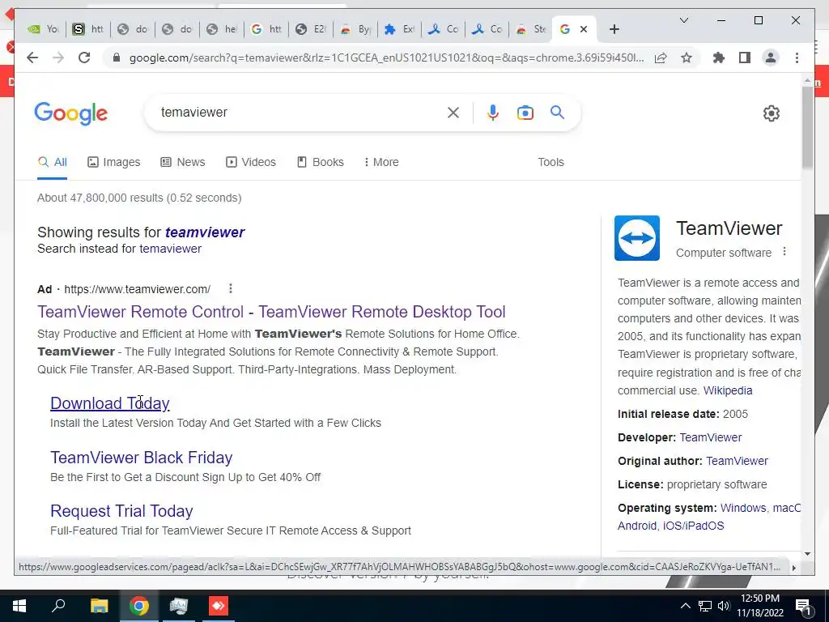Open Developer TeamViewer link
829x622 pixels.
click(x=711, y=437)
